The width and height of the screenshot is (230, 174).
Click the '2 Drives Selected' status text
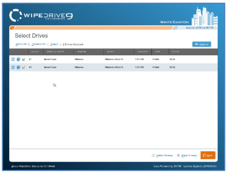73,44
